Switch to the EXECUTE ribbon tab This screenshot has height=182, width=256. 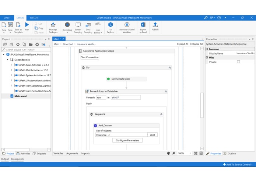coord(34,18)
